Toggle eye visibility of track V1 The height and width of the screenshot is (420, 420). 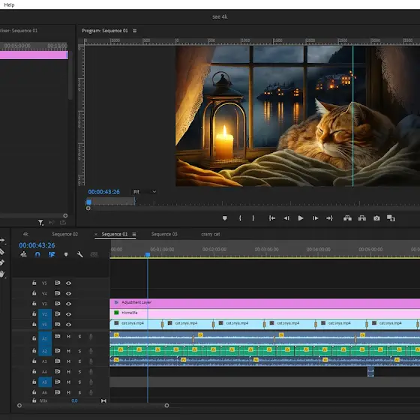point(68,325)
